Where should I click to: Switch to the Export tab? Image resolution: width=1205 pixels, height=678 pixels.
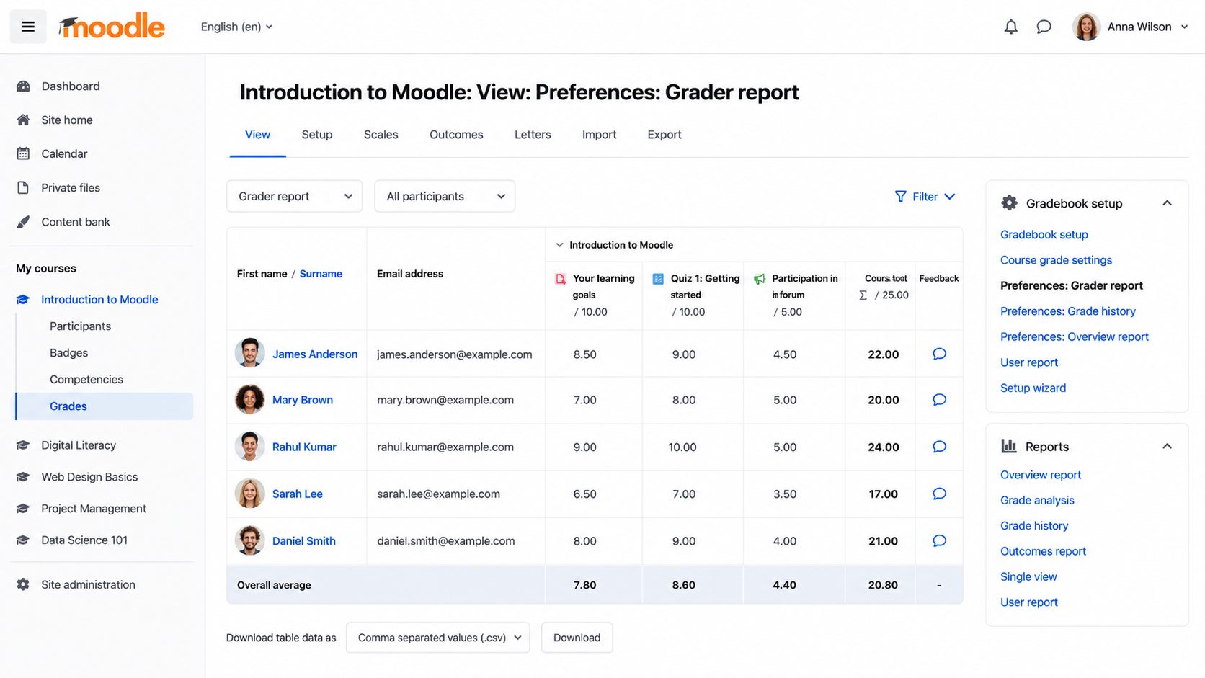pyautogui.click(x=664, y=135)
